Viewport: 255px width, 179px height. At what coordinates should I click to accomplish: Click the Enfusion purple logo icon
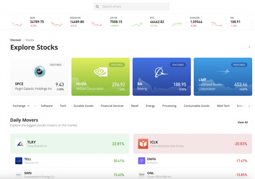tap(142, 161)
